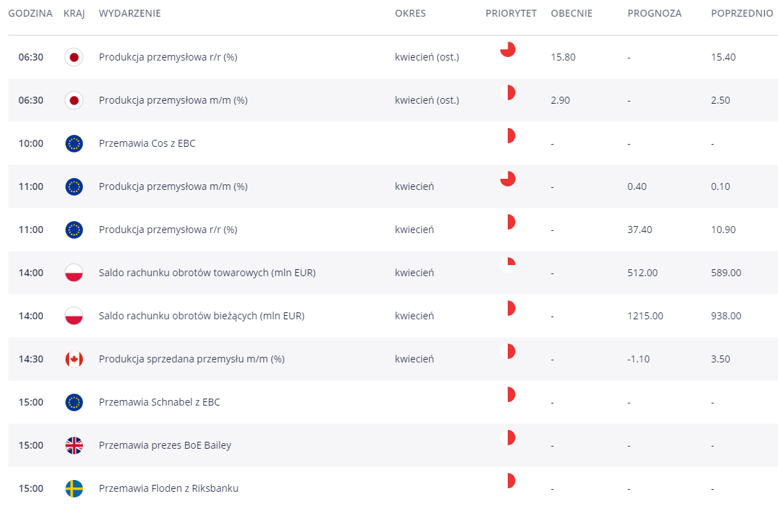This screenshot has width=778, height=512.
Task: Open the 11:00 EU 'Produkcja przemysłowa m/m (%)' event
Action: point(173,186)
